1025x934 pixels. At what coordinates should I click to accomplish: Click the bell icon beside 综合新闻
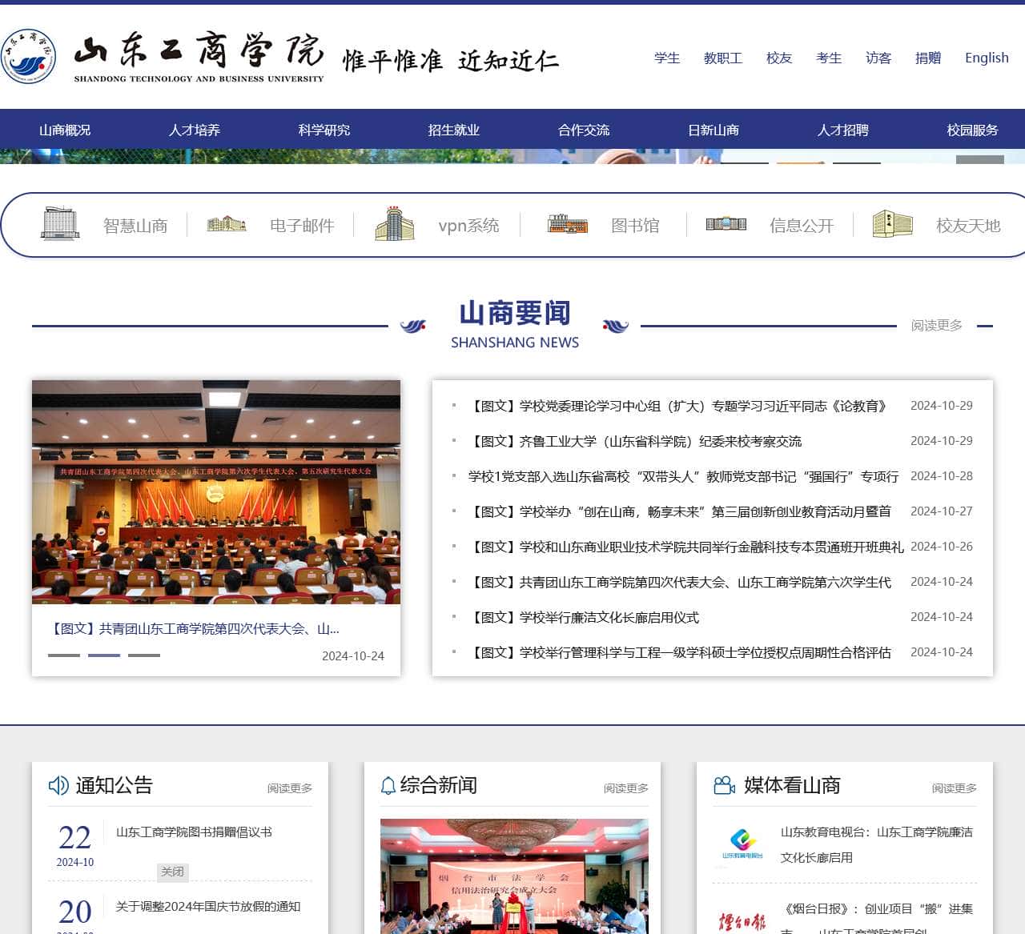(388, 785)
